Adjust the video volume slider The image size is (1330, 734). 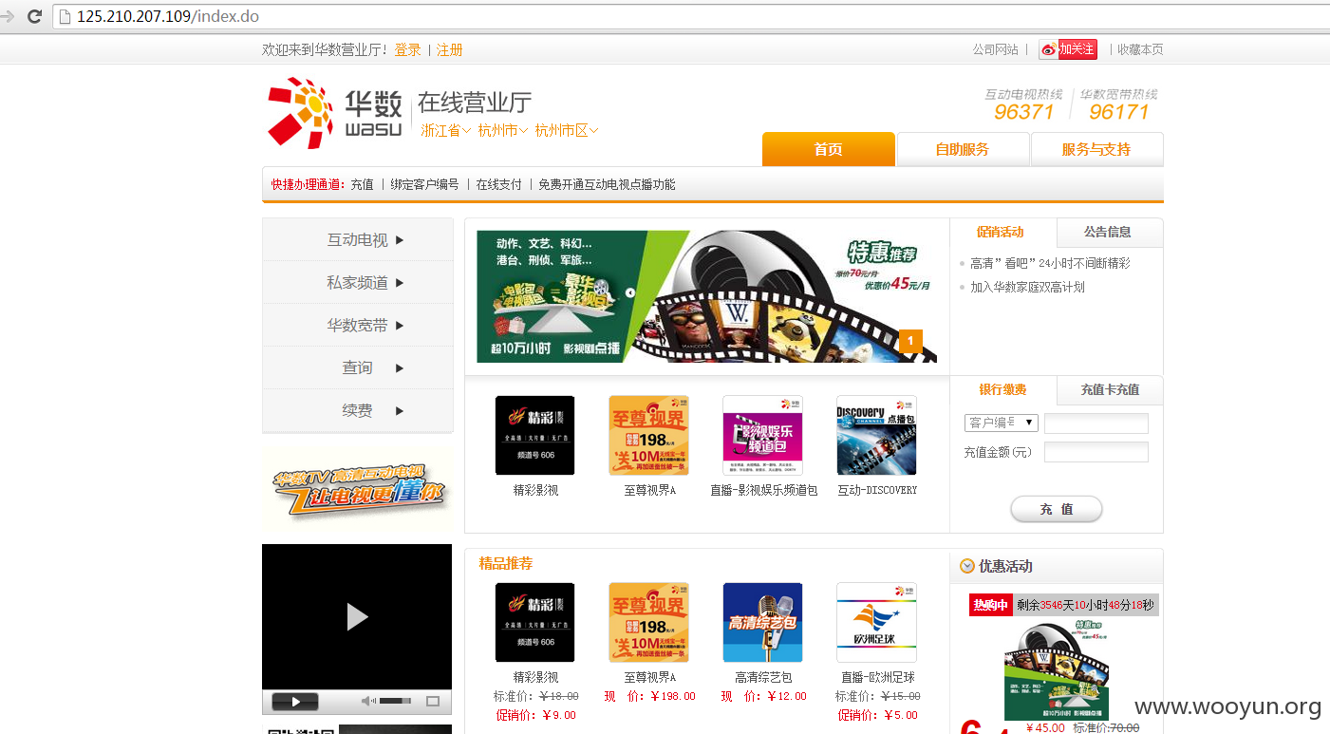pos(396,702)
